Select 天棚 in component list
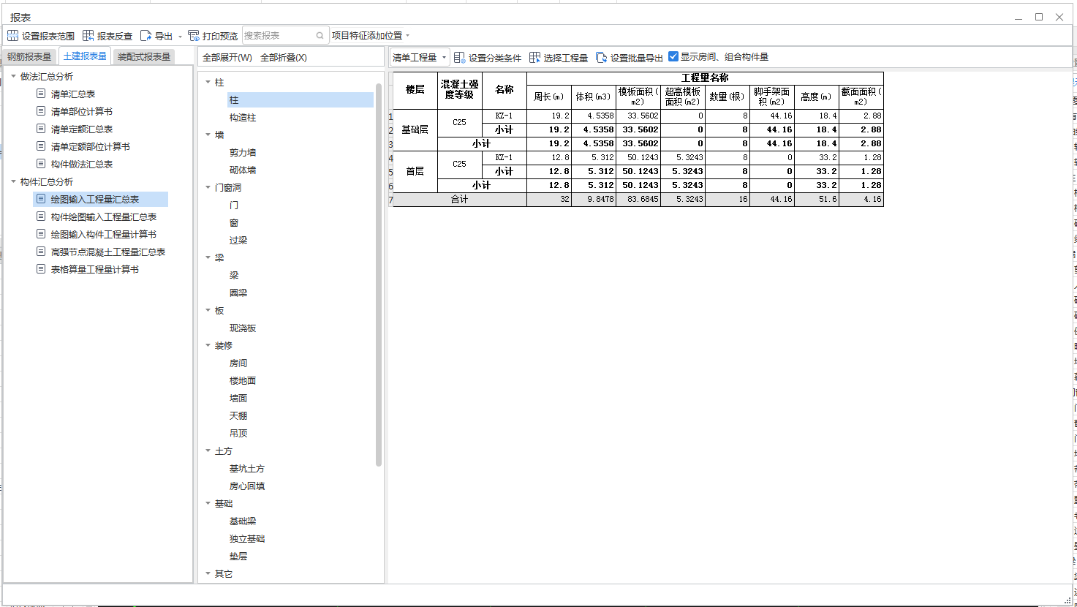This screenshot has width=1077, height=607. [x=238, y=416]
